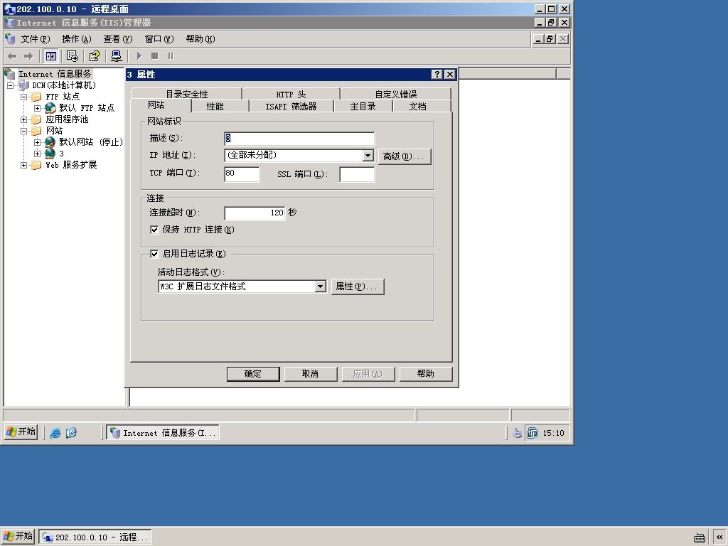Open the IP 地址 dropdown

[x=368, y=156]
